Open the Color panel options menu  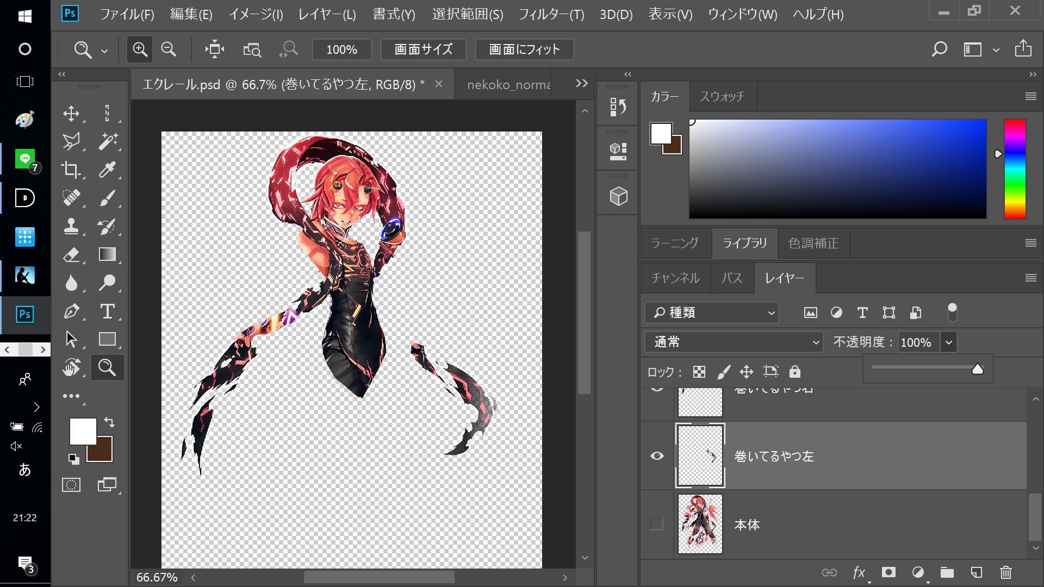1030,96
